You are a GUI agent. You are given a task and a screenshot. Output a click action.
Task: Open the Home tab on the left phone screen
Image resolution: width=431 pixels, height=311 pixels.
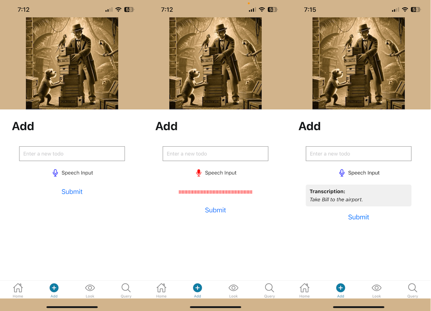coord(18,290)
